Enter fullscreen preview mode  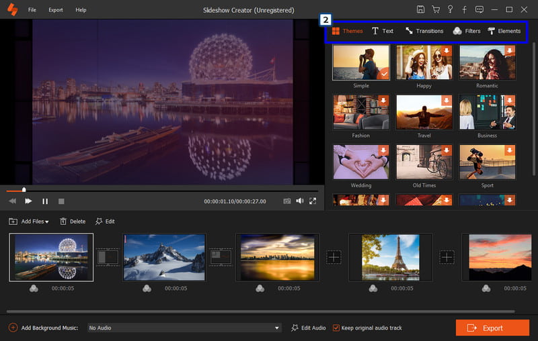313,201
